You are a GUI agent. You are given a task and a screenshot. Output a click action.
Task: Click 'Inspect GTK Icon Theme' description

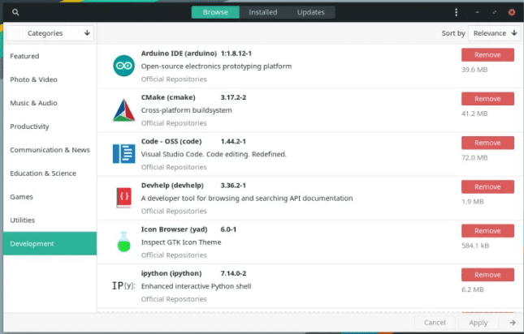tap(181, 242)
